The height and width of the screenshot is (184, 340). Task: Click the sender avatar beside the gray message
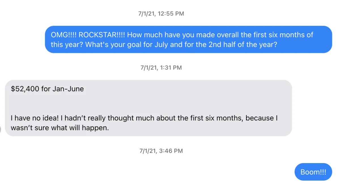[x=0, y=129]
